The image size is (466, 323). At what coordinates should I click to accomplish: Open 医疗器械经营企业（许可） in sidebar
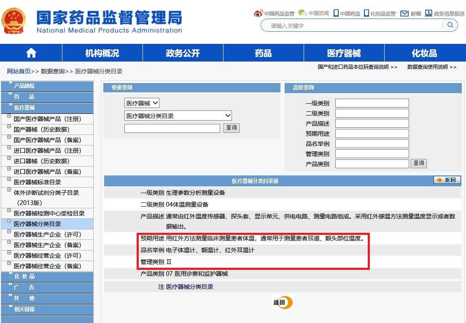click(x=48, y=256)
